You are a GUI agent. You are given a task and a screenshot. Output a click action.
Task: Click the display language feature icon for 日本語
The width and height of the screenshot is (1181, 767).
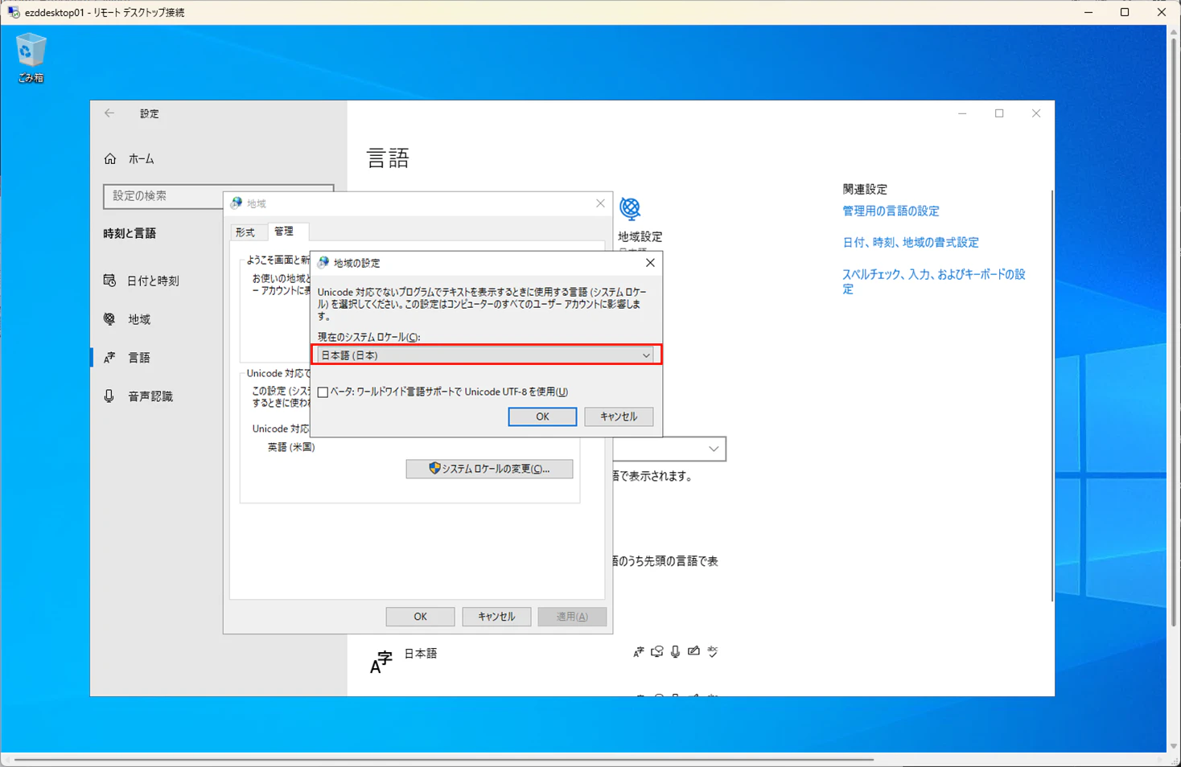coord(638,652)
